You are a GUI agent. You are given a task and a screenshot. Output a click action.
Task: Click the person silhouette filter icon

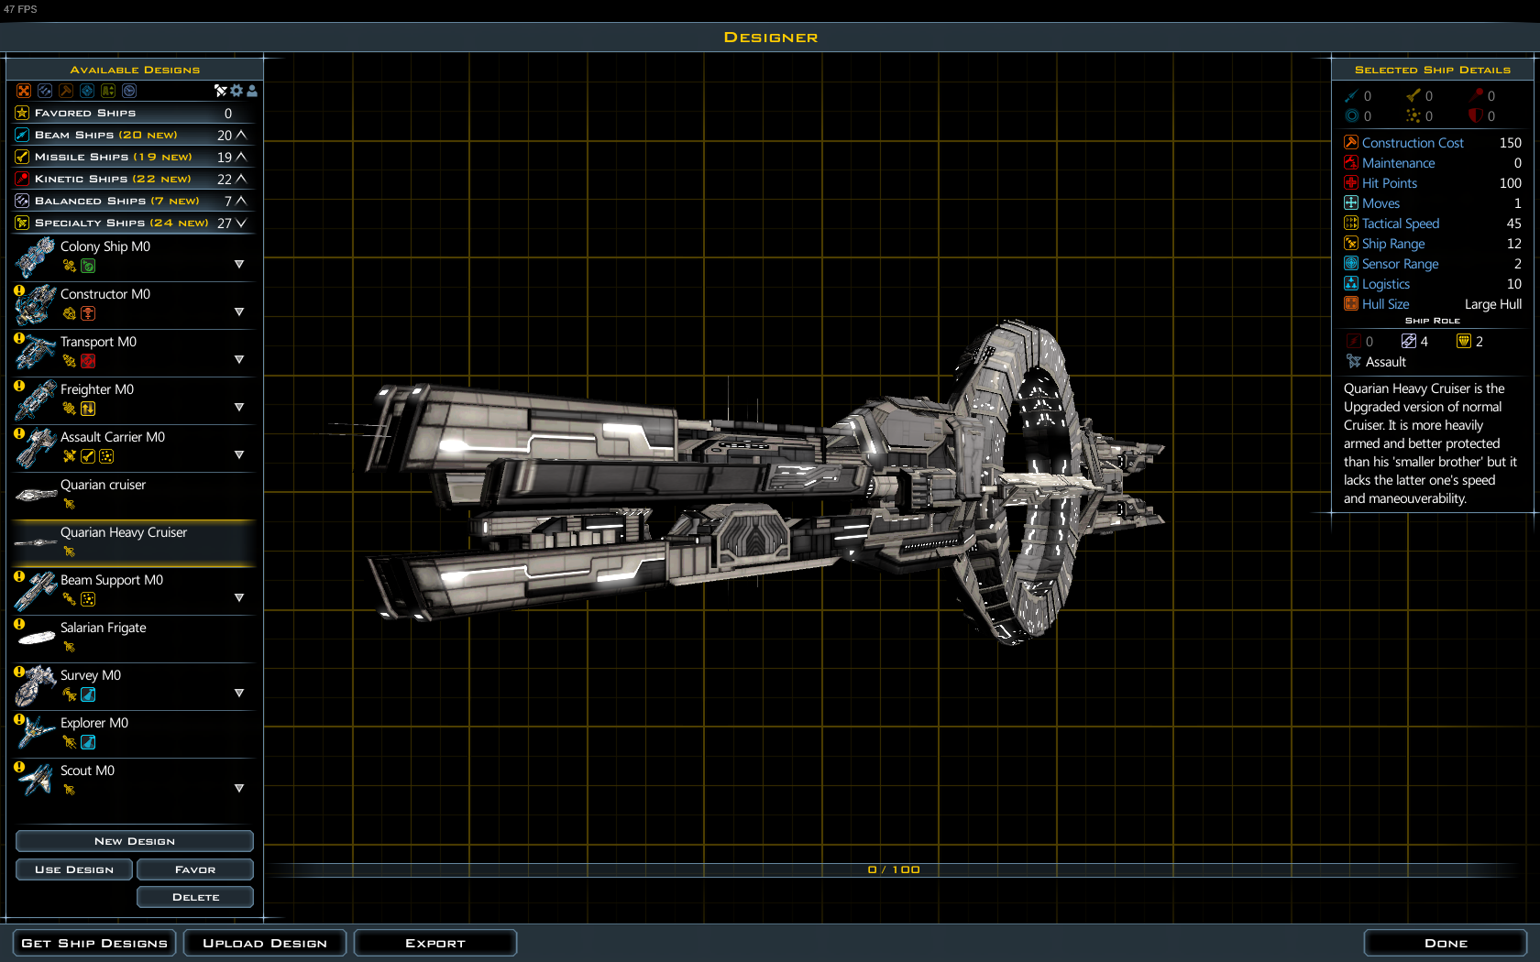(252, 91)
